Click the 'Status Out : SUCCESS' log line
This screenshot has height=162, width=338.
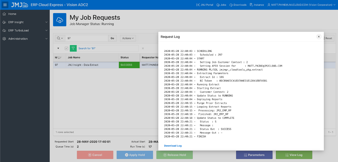click(x=198, y=129)
